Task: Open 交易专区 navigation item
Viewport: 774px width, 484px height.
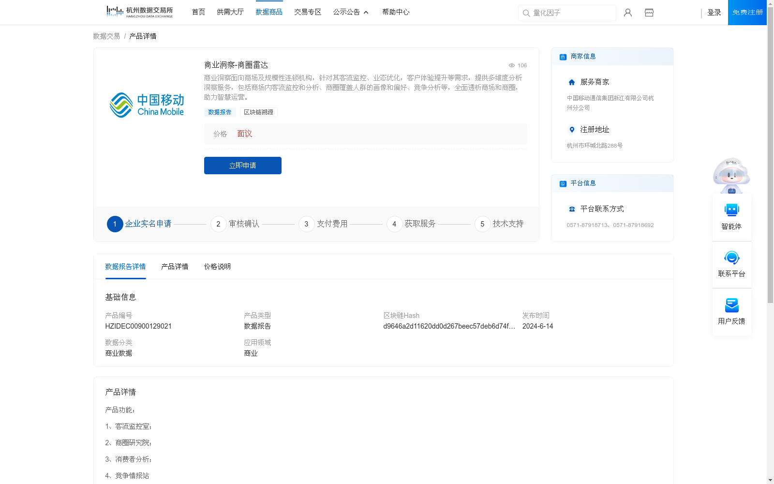Action: tap(308, 12)
